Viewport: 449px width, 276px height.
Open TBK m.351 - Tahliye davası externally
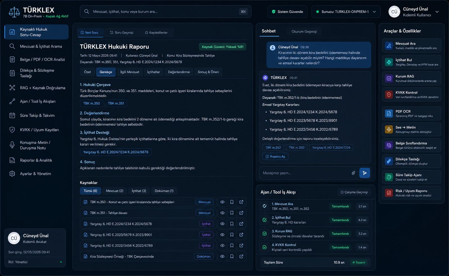coord(241,213)
